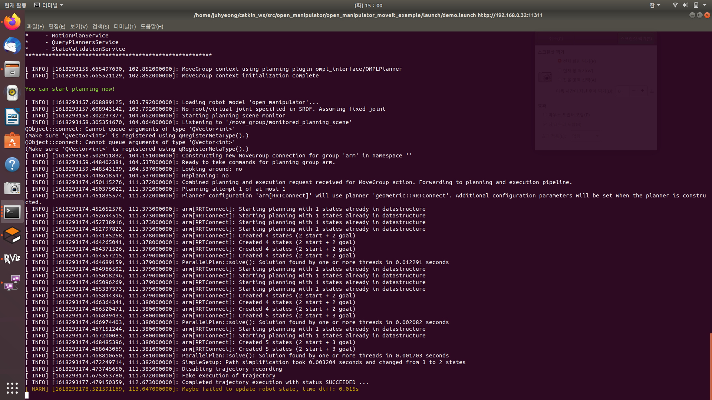The height and width of the screenshot is (400, 712).
Task: Open the Help question-mark dock icon
Action: (x=12, y=164)
